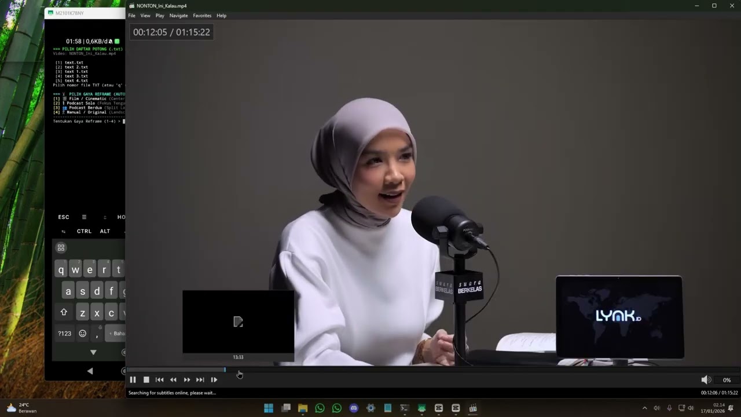
Task: Click the M2101K7BNY window title
Action: pyautogui.click(x=69, y=13)
